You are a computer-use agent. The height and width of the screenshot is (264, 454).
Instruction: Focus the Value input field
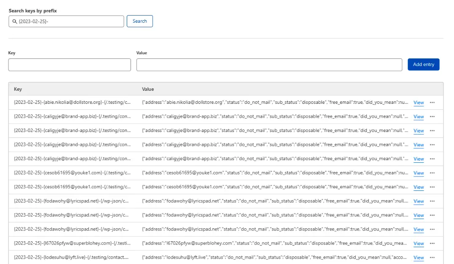coord(269,64)
